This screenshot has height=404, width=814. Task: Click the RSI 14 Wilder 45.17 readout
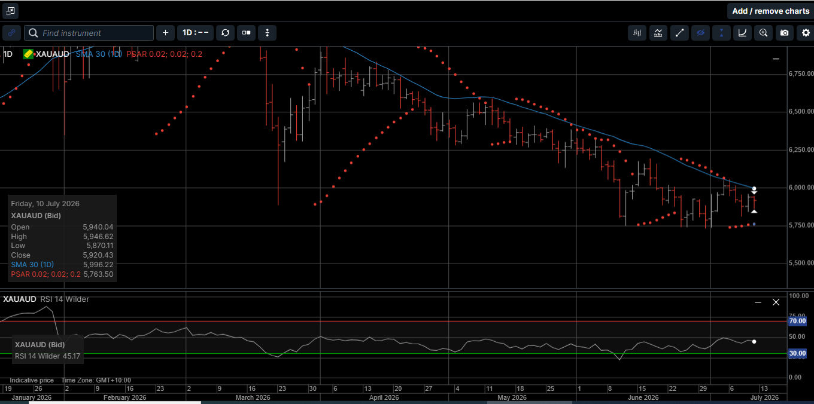[x=48, y=356]
